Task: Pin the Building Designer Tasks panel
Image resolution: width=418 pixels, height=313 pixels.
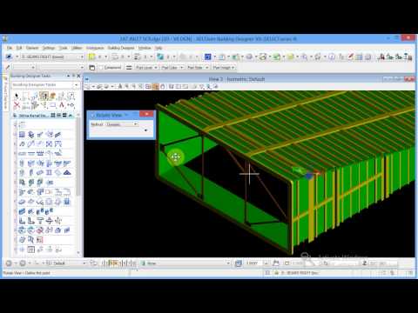Action: [x=73, y=76]
